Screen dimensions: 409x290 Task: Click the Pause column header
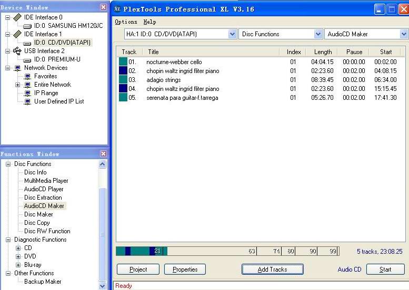pyautogui.click(x=354, y=52)
